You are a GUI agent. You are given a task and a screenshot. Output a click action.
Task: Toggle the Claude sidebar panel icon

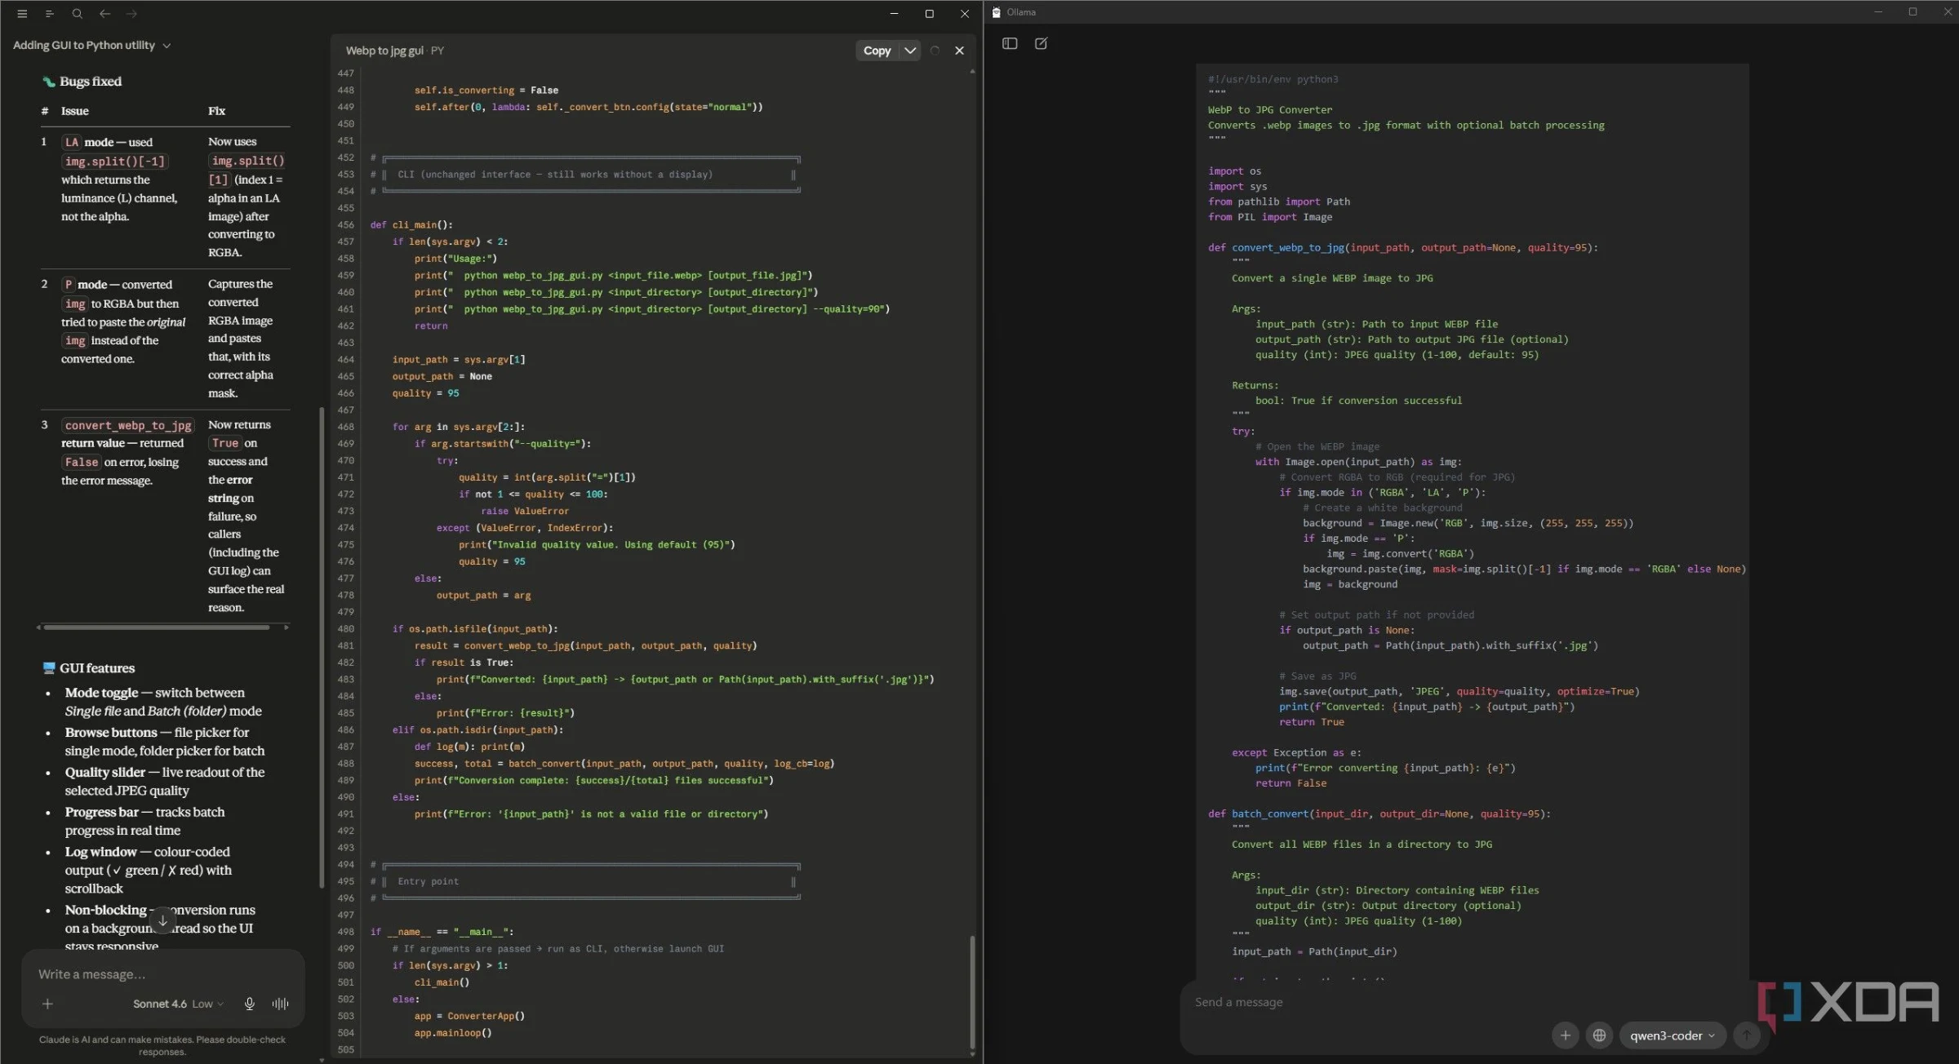click(x=49, y=14)
